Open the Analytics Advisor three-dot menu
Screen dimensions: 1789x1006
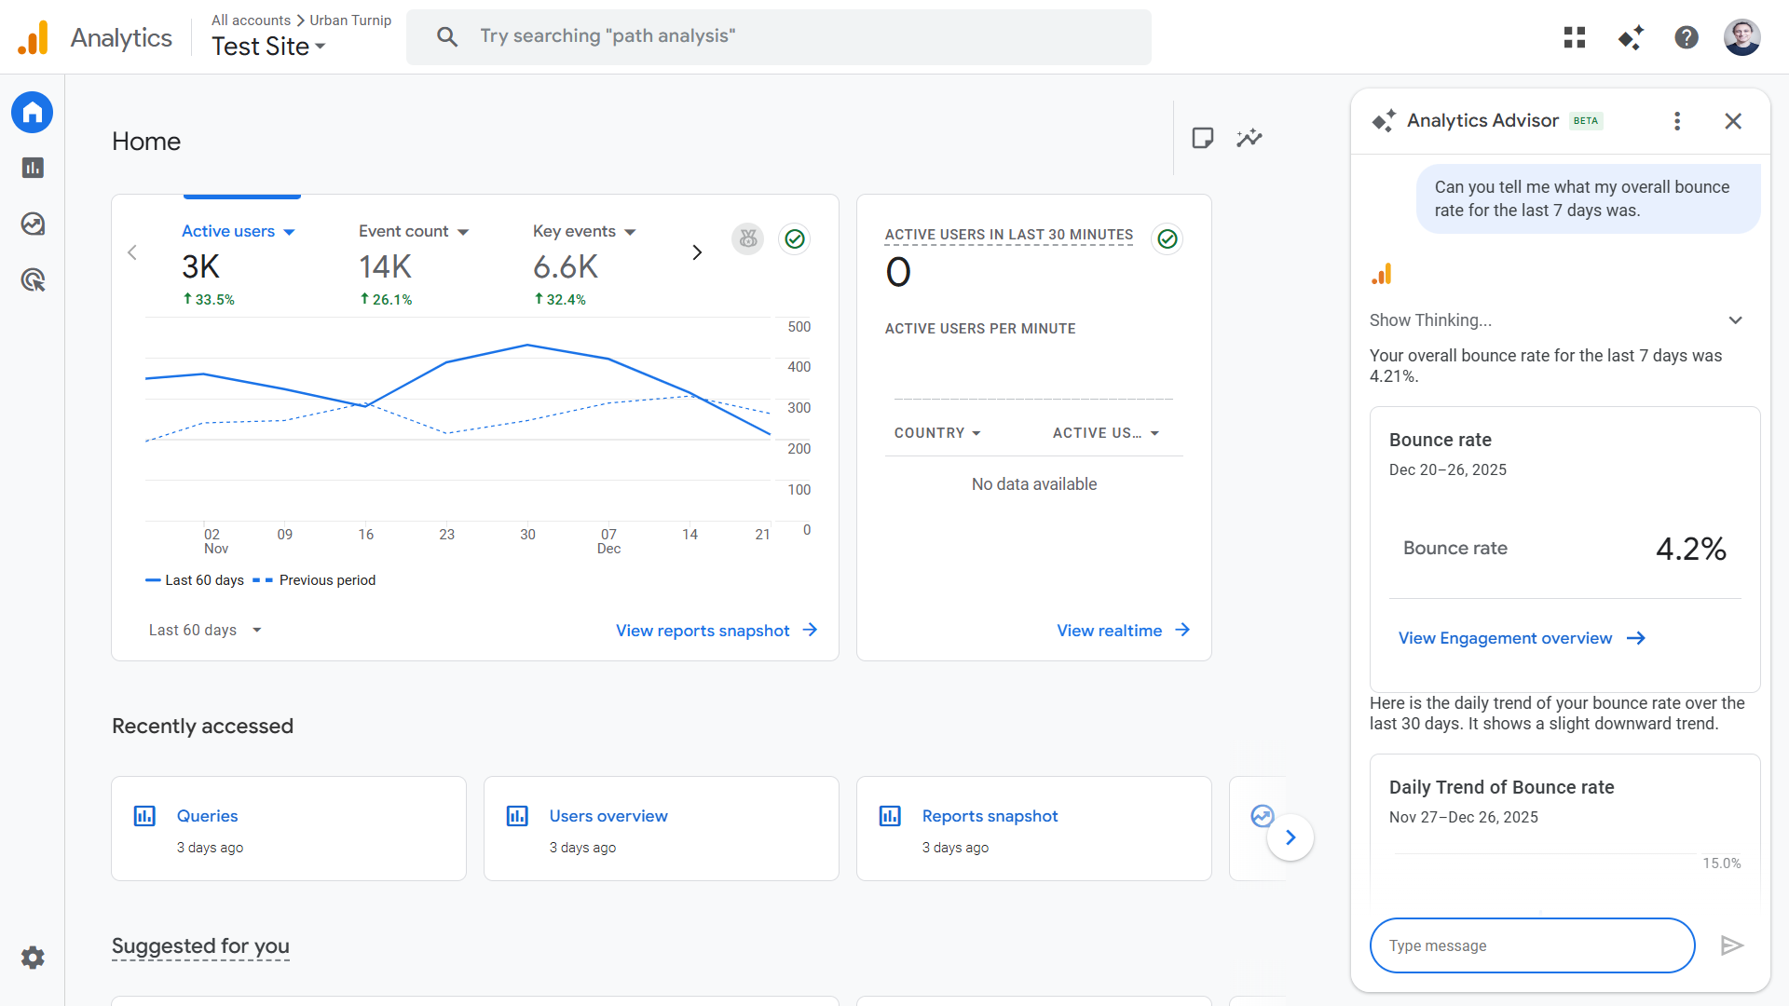pos(1676,121)
